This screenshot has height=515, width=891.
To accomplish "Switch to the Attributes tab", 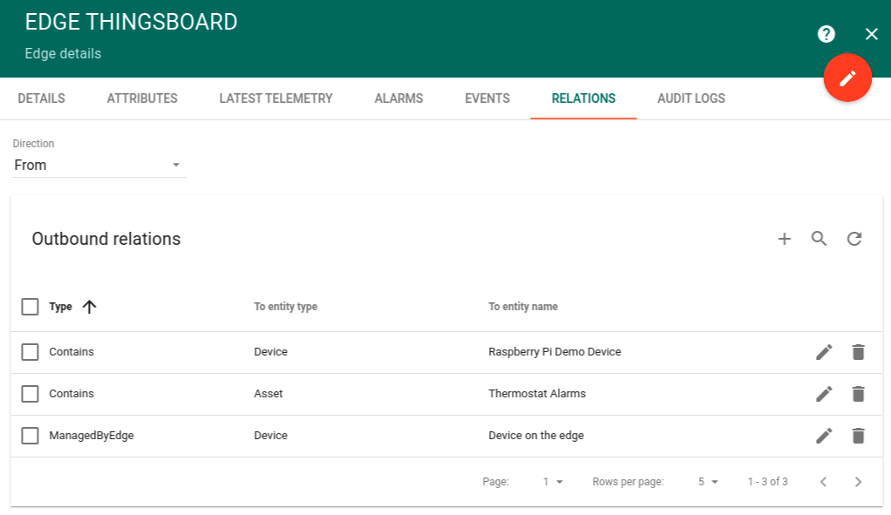I will [x=142, y=98].
